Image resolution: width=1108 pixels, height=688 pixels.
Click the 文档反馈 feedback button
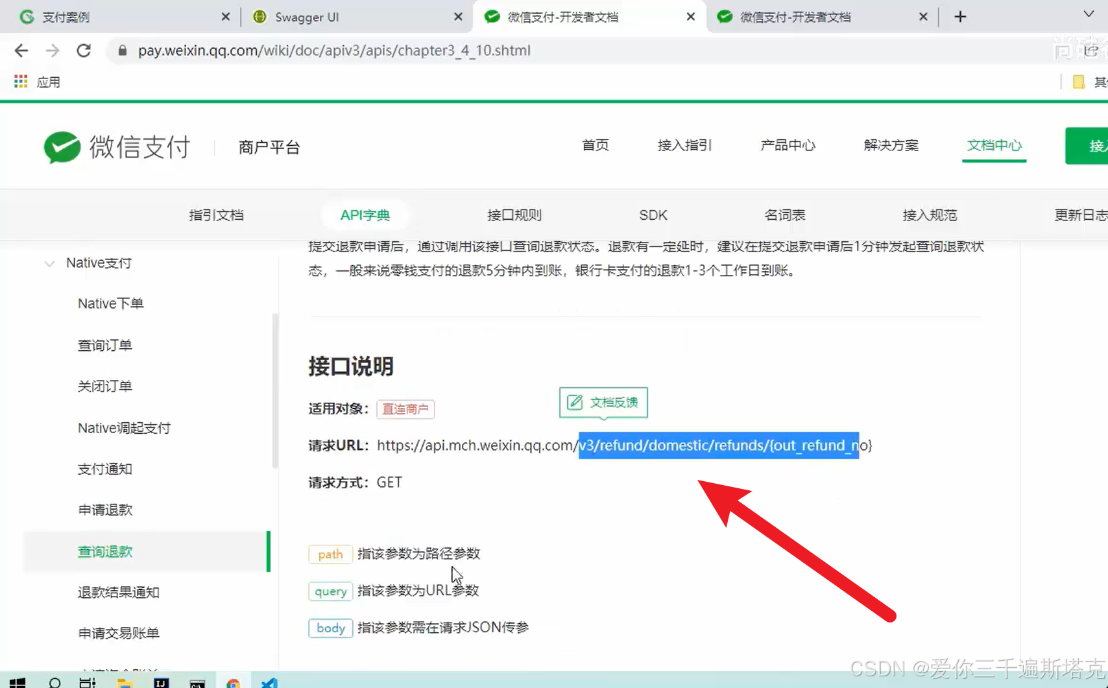[x=603, y=403]
